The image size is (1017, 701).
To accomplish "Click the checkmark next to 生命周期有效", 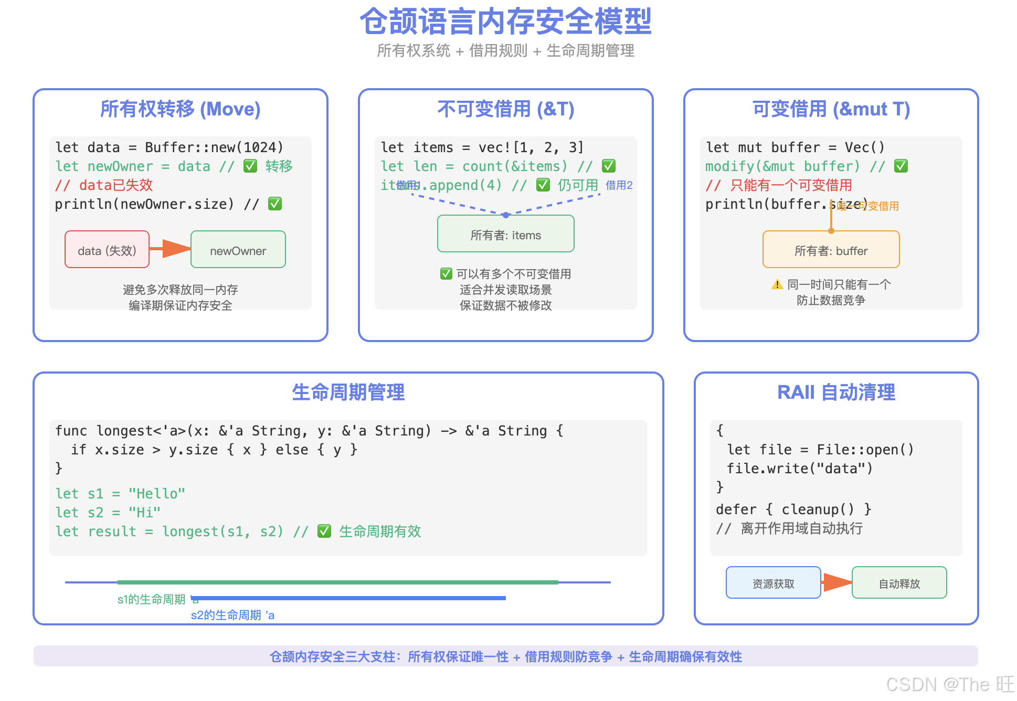I will pos(324,531).
